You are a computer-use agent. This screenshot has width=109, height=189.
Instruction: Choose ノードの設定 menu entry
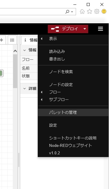click(x=73, y=84)
